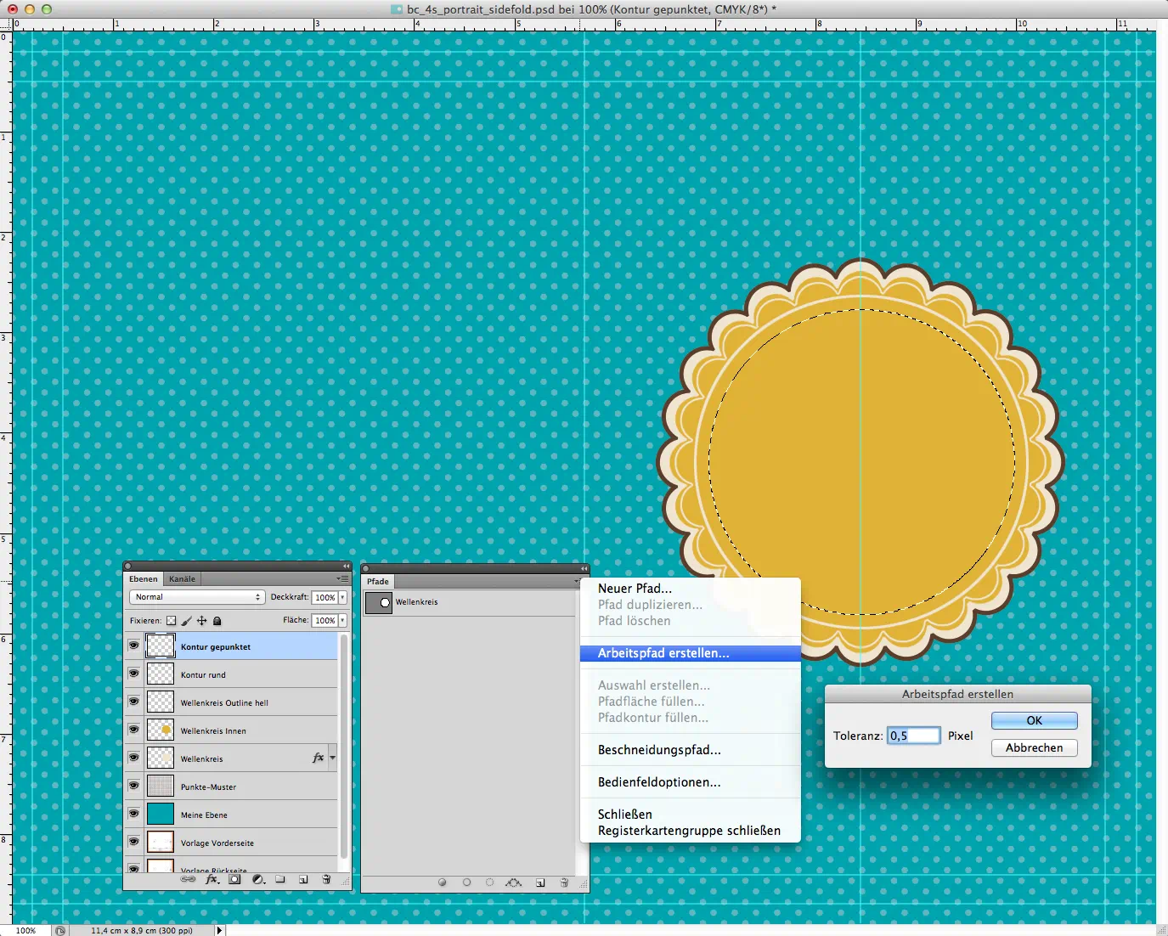Click the Toleranz input field
Screen dimensions: 1168x936
point(913,736)
